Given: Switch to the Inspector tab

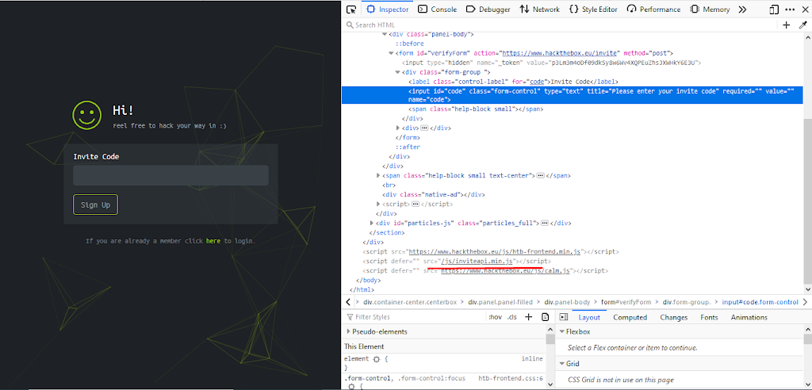Looking at the screenshot, I should [388, 10].
